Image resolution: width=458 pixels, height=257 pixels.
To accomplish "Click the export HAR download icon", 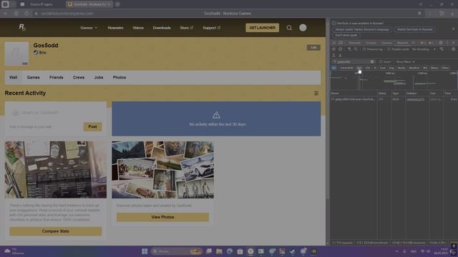I will click(x=340, y=55).
